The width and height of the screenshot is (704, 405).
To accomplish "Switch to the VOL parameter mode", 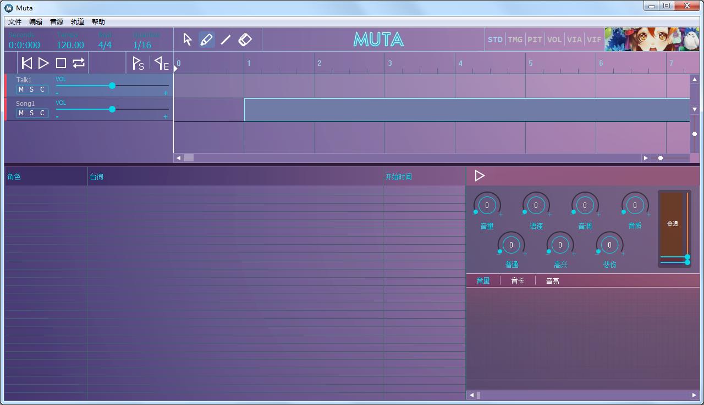I will click(554, 40).
